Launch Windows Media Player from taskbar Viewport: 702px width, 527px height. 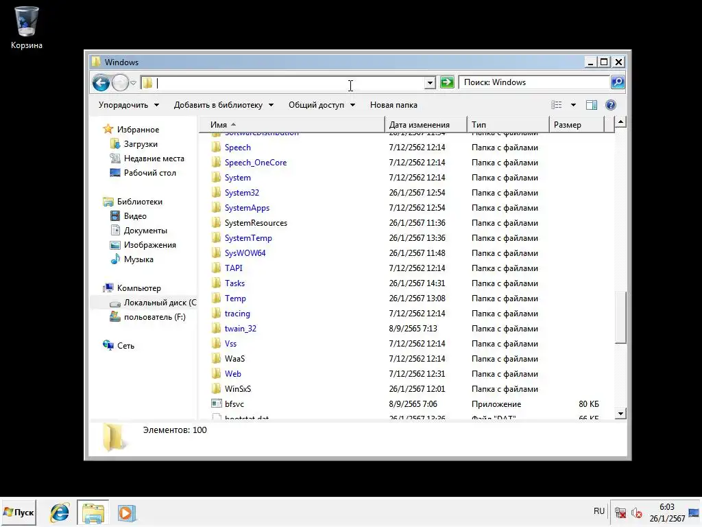tap(127, 513)
